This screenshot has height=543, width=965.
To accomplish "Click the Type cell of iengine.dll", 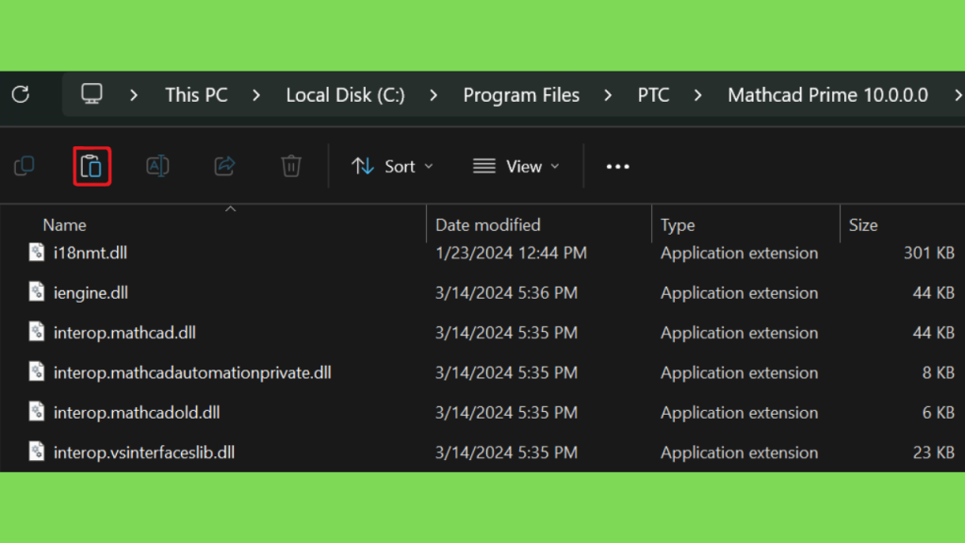I will (739, 292).
